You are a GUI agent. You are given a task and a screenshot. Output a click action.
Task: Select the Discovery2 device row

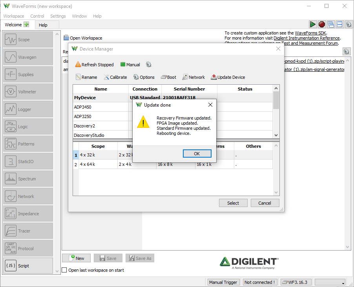(173, 126)
